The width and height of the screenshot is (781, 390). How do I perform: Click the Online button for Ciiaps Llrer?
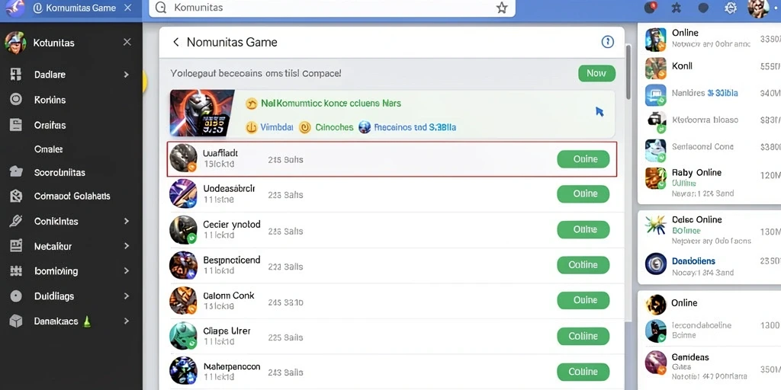pos(583,336)
